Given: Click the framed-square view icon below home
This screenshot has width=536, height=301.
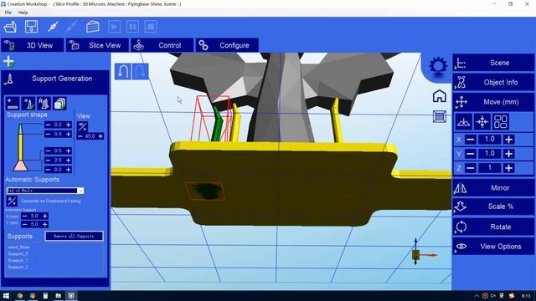Looking at the screenshot, I should [x=439, y=117].
